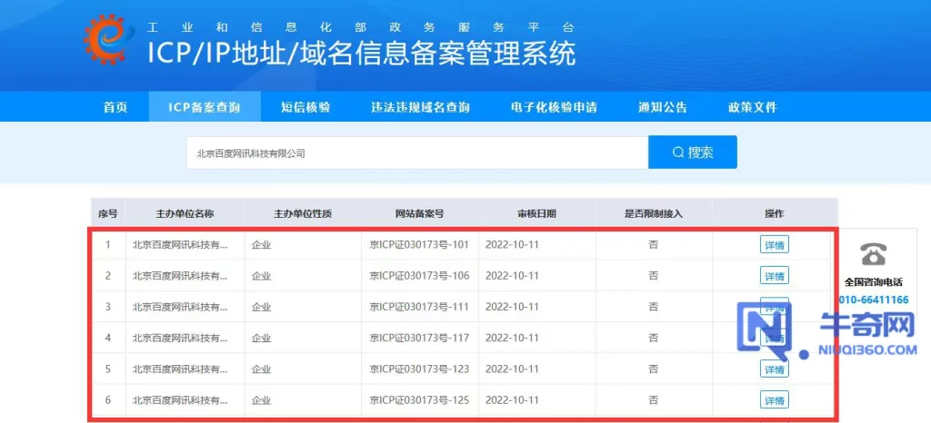Open the 首页 nav tab
Screen dimensions: 931x423
(115, 107)
